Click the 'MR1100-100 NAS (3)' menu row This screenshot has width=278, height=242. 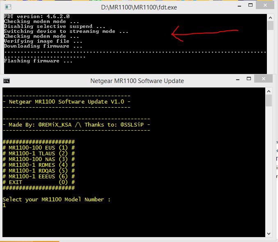(39, 159)
